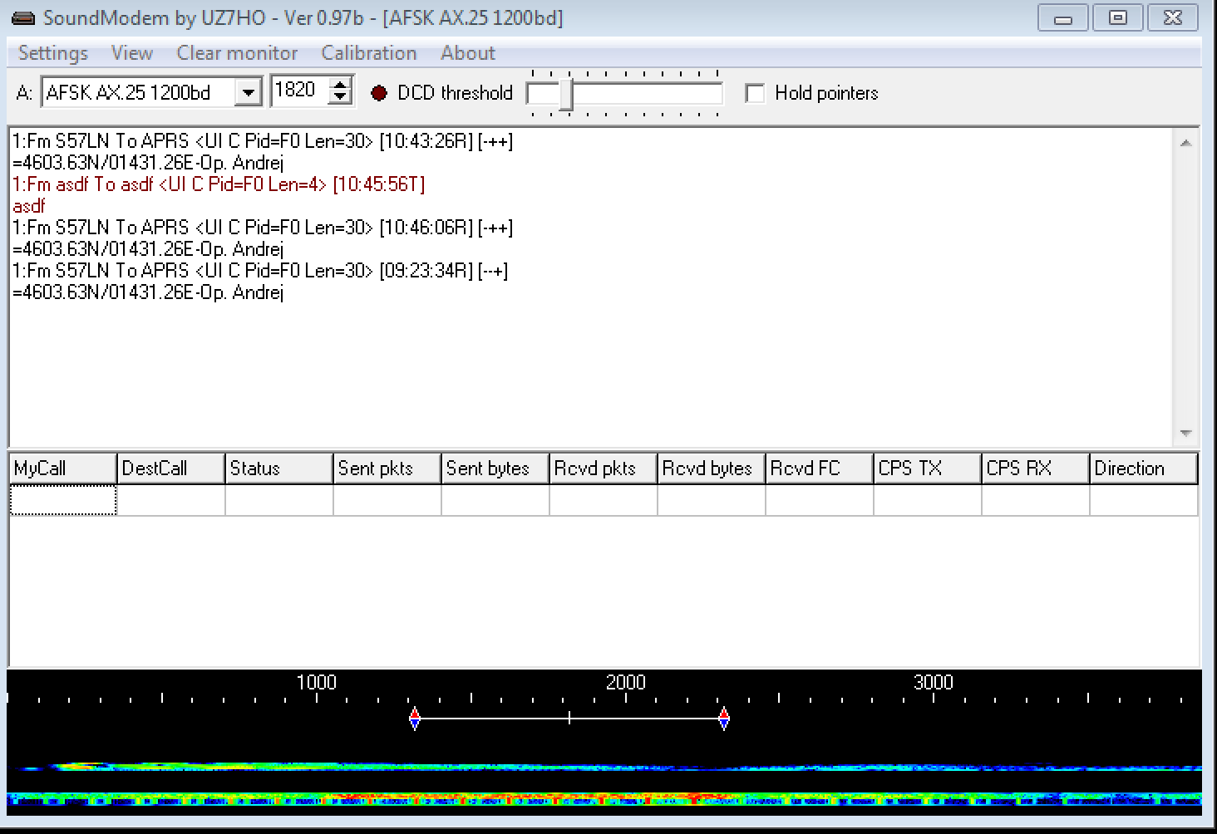This screenshot has width=1217, height=834.
Task: Click the 3000 Hz label on waterfall scale
Action: click(934, 683)
